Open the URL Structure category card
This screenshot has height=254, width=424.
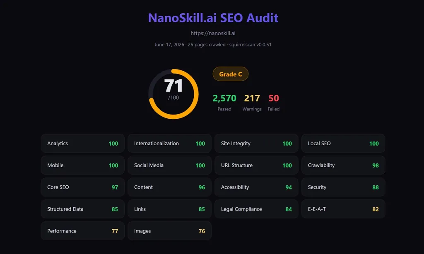pos(256,165)
